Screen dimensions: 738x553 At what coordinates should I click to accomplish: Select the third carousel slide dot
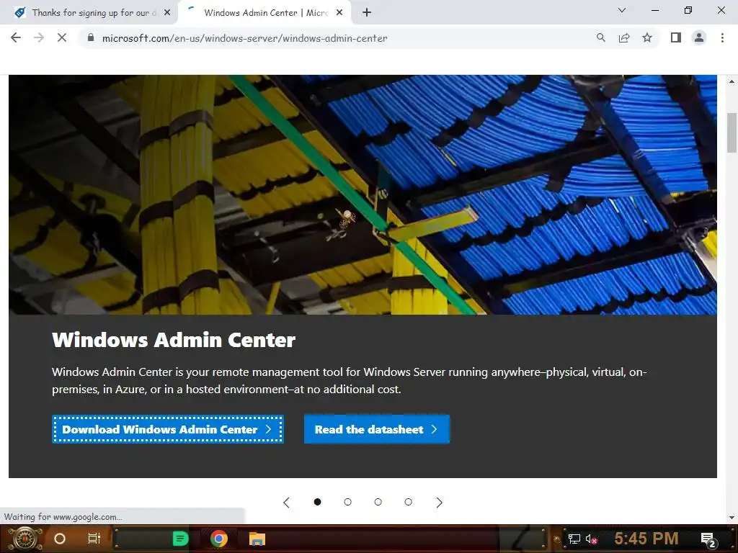pyautogui.click(x=378, y=502)
